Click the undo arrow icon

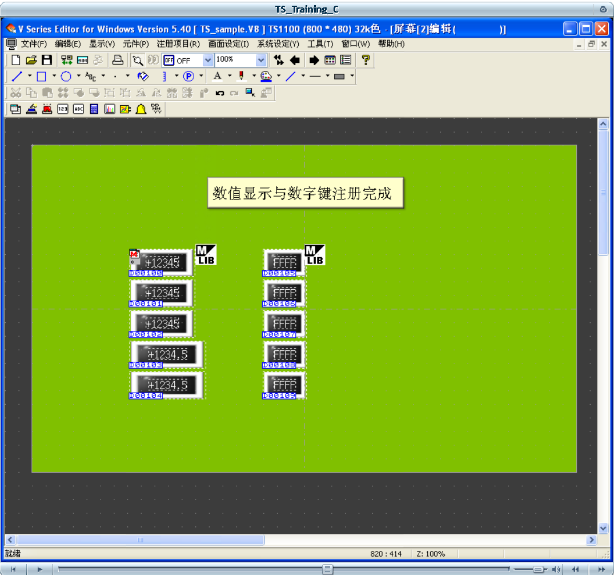click(x=219, y=93)
